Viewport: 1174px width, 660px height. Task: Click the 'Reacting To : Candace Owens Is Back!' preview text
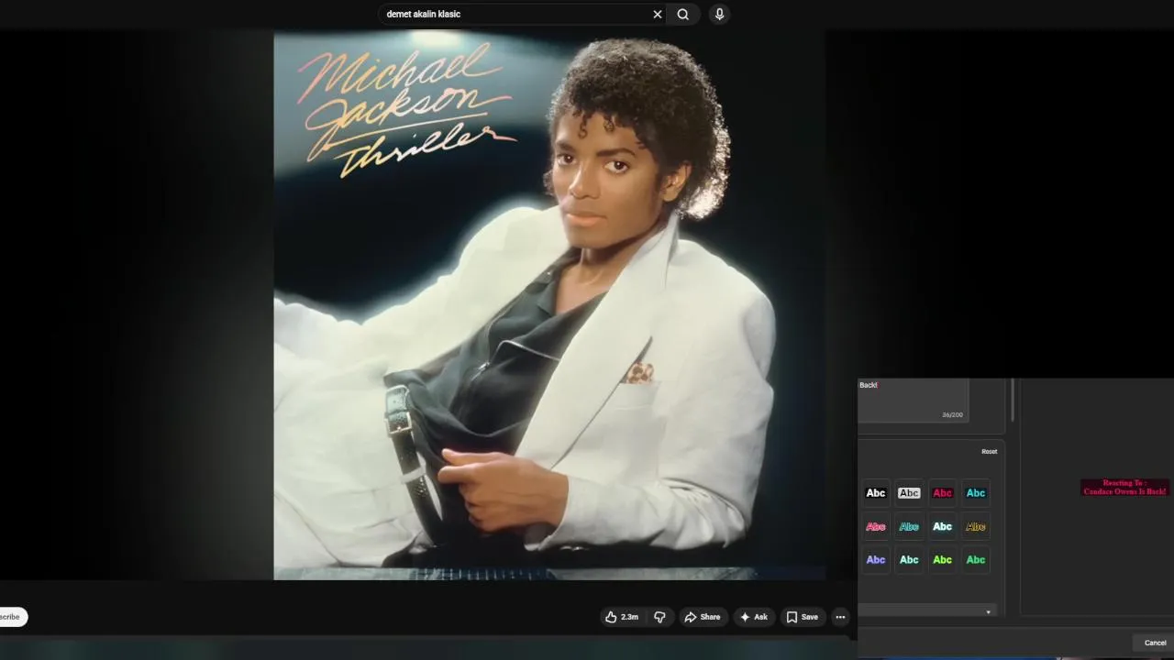[x=1124, y=488]
